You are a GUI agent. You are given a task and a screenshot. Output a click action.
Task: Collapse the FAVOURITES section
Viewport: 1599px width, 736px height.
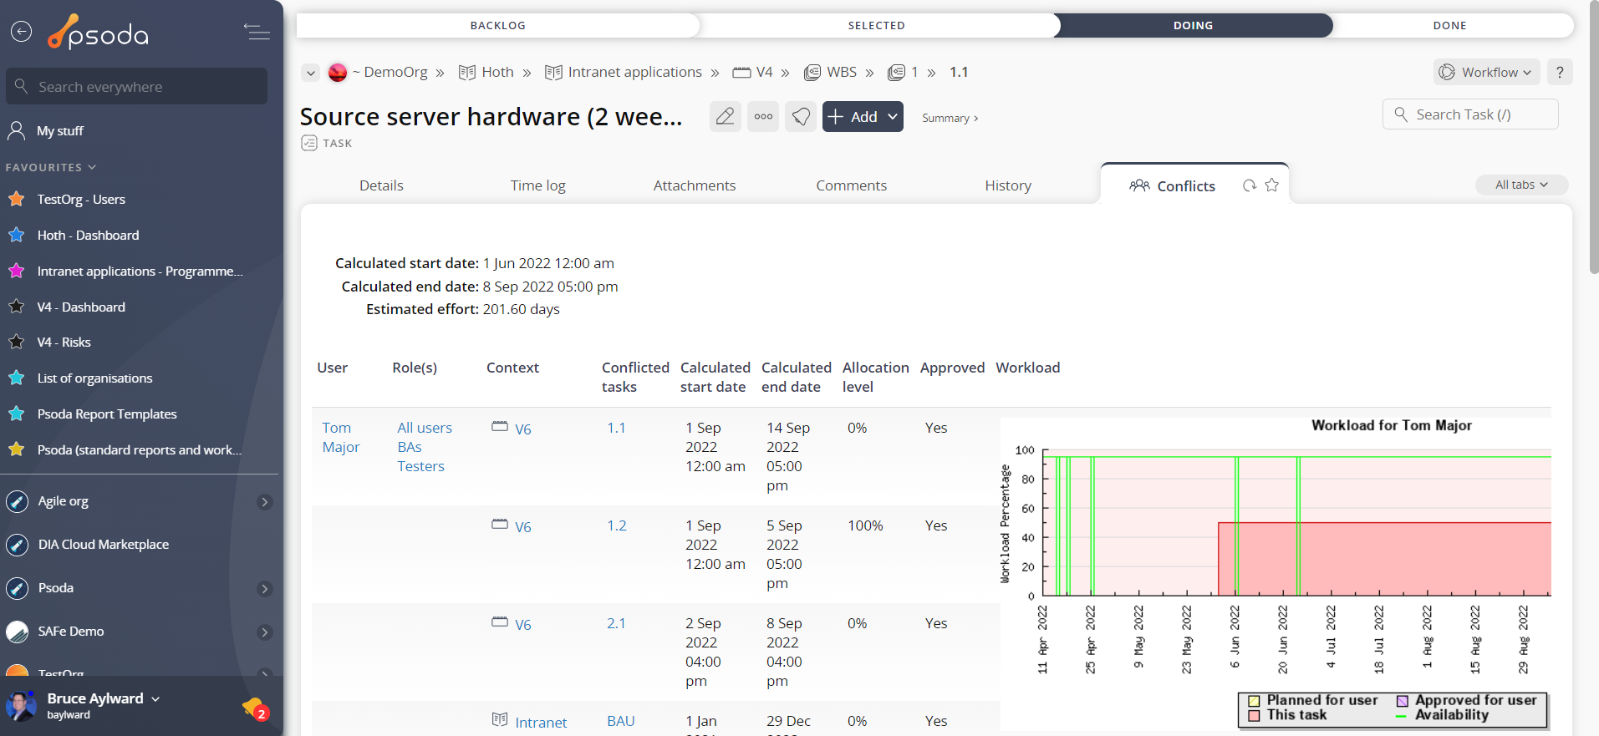(x=51, y=167)
